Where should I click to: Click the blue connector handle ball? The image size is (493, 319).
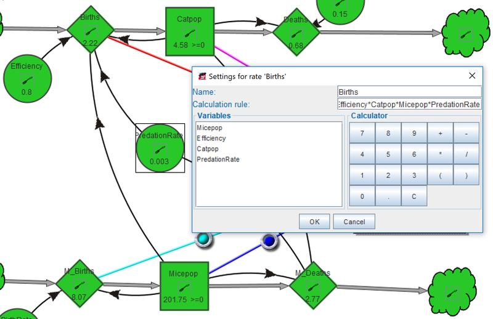(269, 241)
